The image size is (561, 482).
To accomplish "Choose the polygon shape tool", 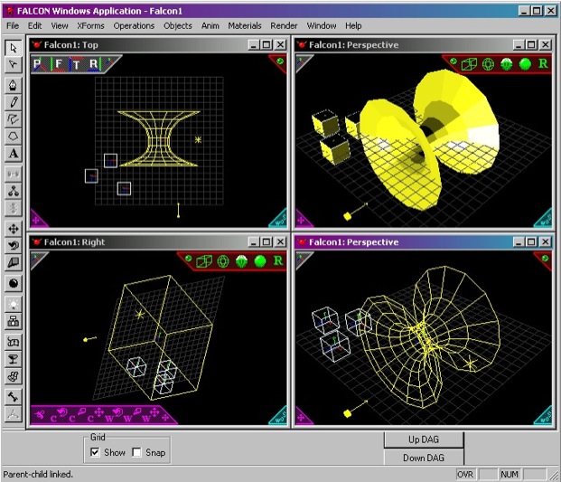I will [14, 137].
